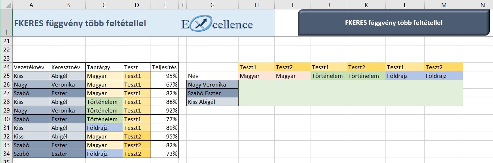Select row 34 header
This screenshot has height=163, width=493.
click(6, 154)
